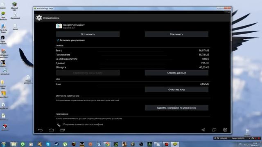The height and width of the screenshot is (147, 262).
Task: Click the 'Остановить' button
Action: (88, 34)
